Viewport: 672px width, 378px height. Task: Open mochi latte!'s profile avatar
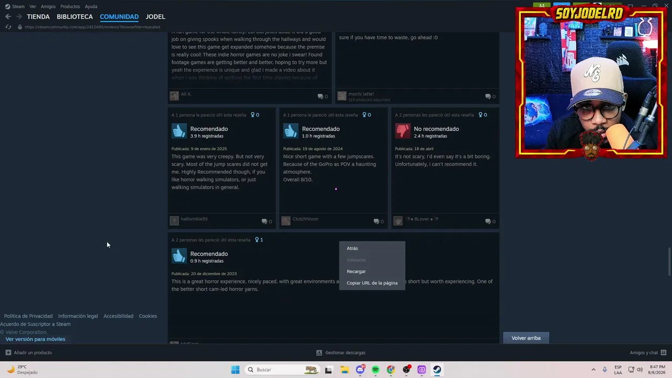coord(342,96)
